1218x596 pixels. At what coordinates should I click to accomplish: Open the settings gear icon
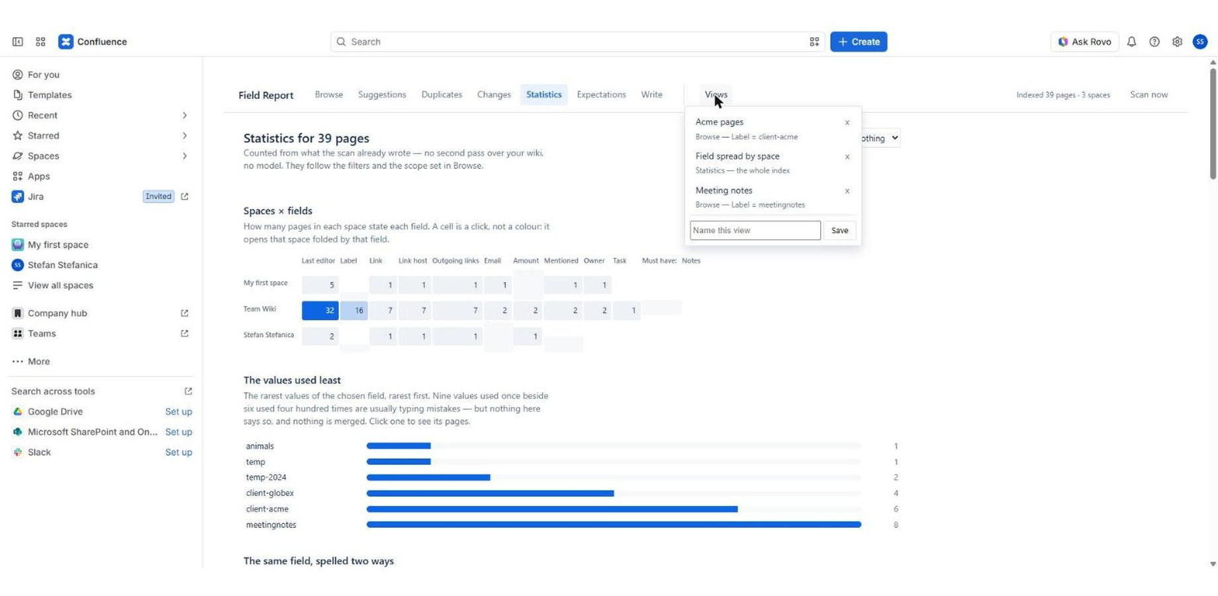coord(1177,42)
